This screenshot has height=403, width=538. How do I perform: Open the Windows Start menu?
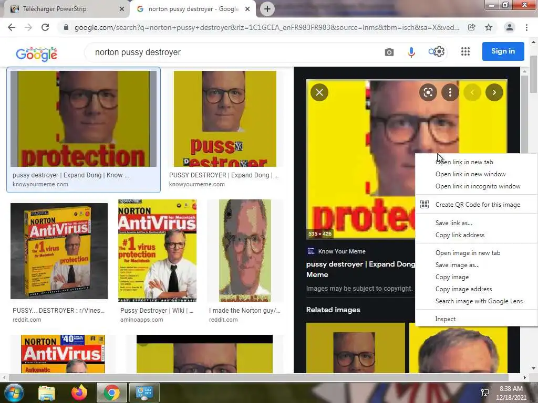pyautogui.click(x=13, y=393)
